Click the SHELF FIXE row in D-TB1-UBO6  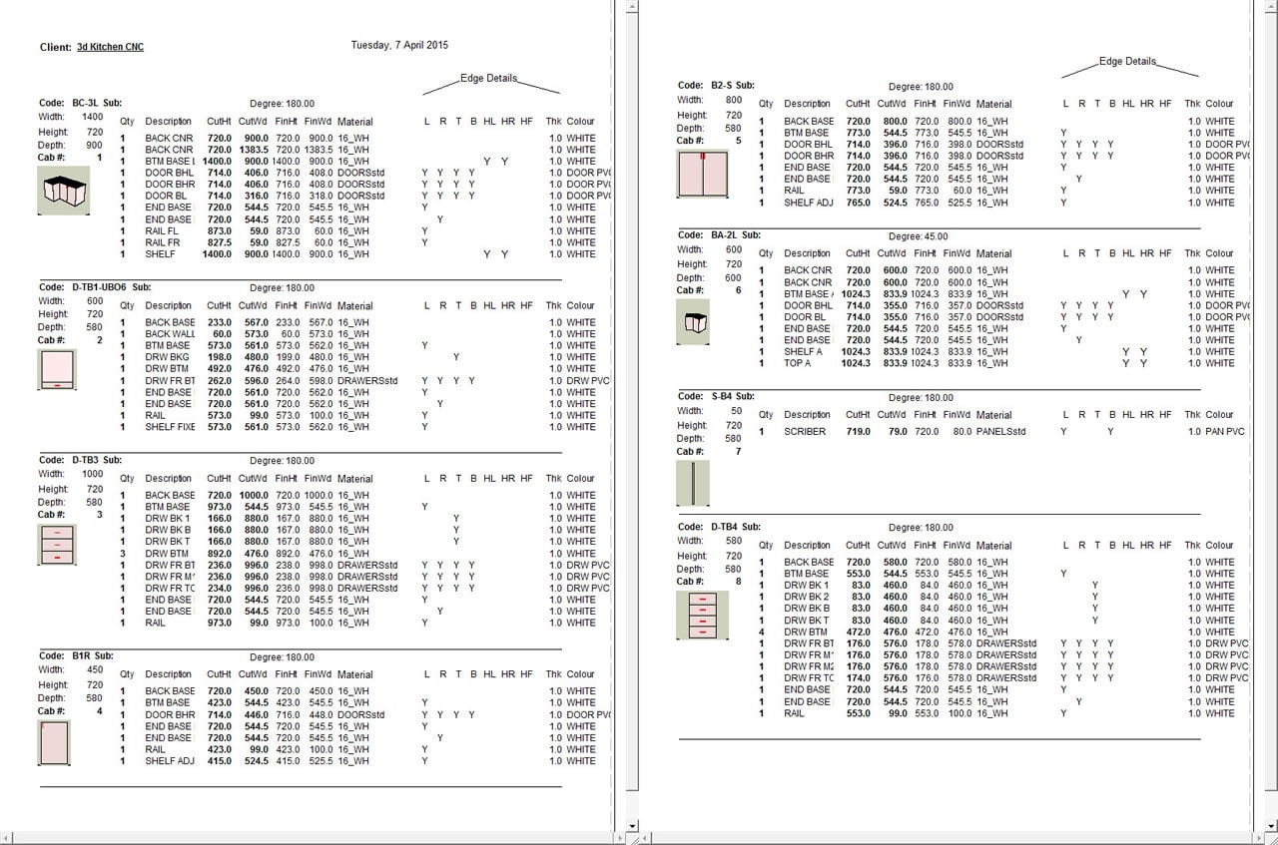(359, 427)
